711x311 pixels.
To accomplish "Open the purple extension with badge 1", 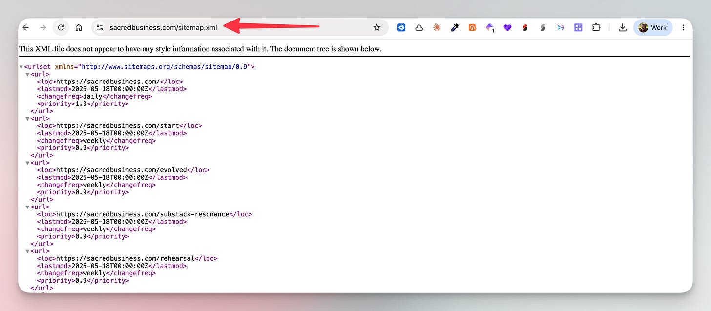I will pos(490,28).
